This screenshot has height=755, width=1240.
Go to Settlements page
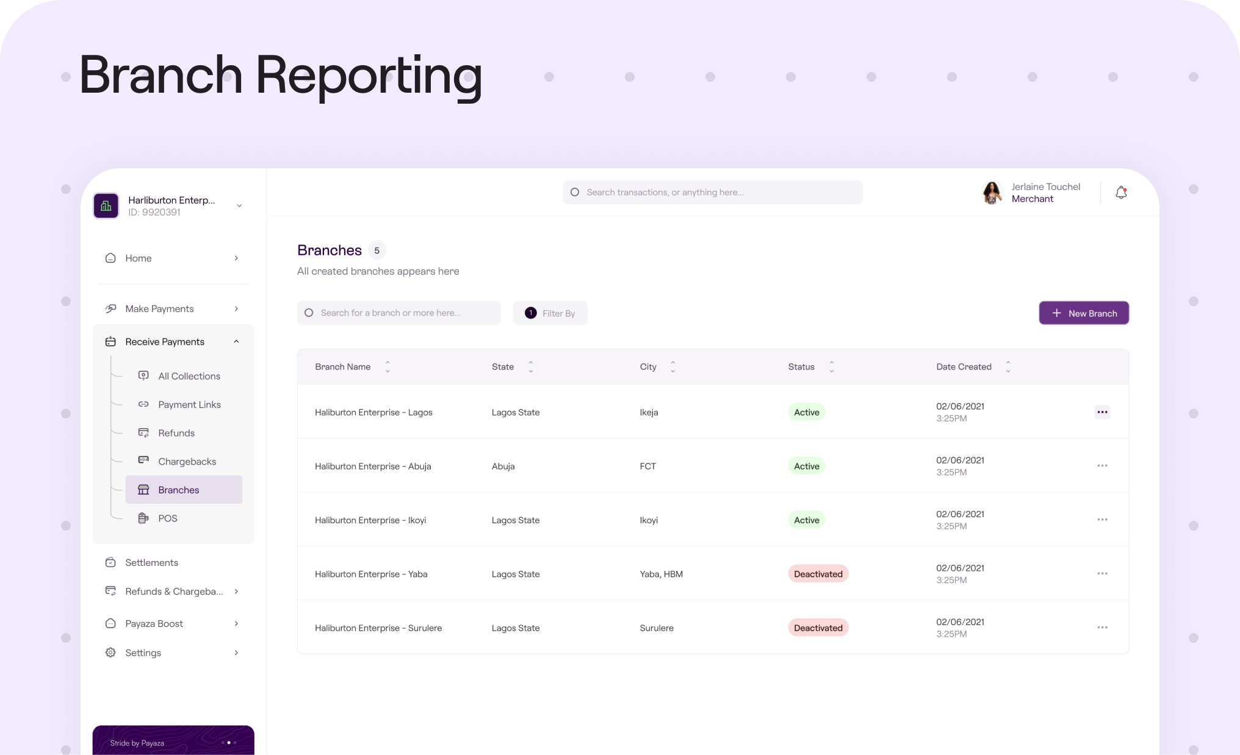click(x=151, y=562)
